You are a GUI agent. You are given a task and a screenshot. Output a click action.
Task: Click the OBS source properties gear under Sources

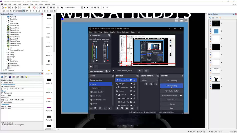[127, 108]
